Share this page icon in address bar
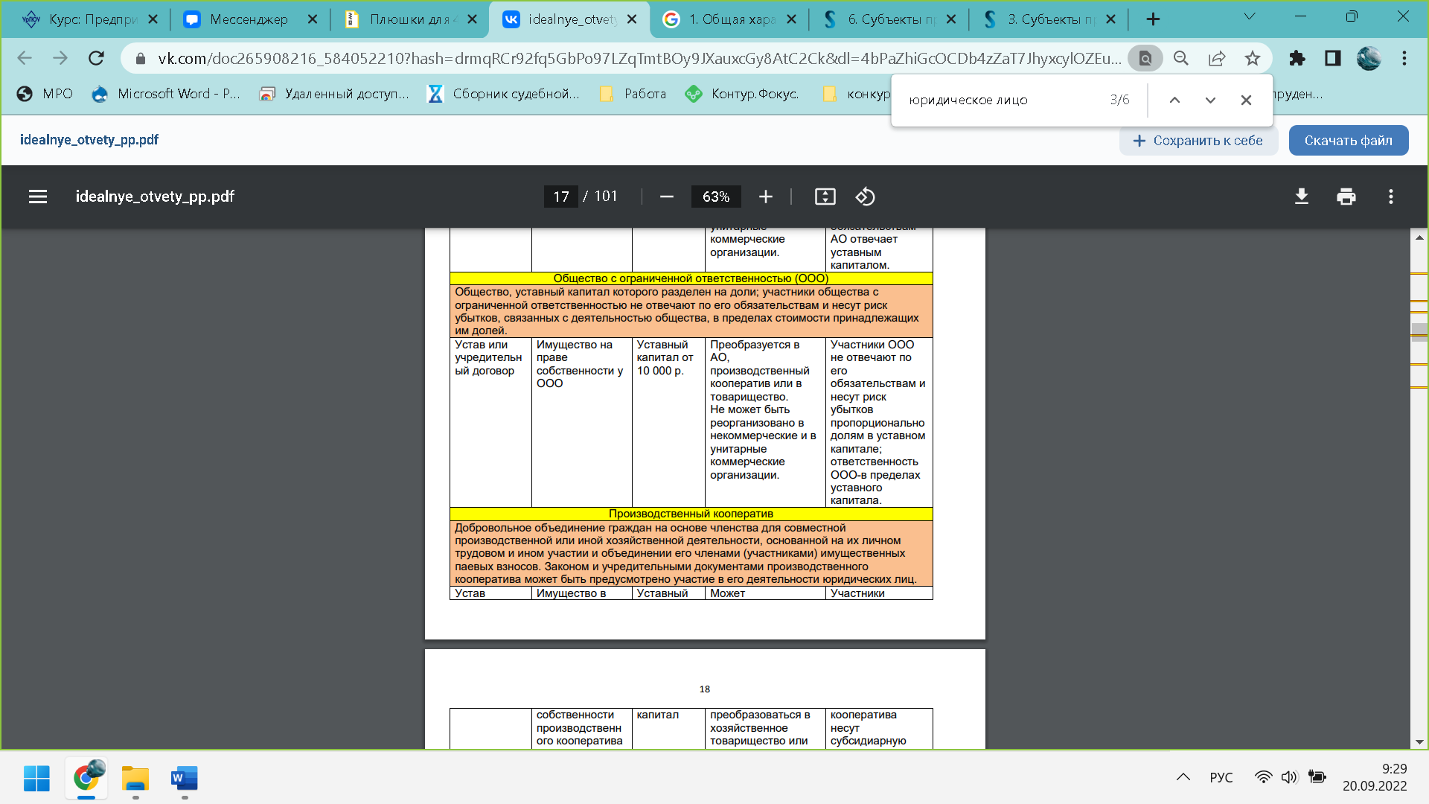This screenshot has height=804, width=1429. [x=1217, y=58]
